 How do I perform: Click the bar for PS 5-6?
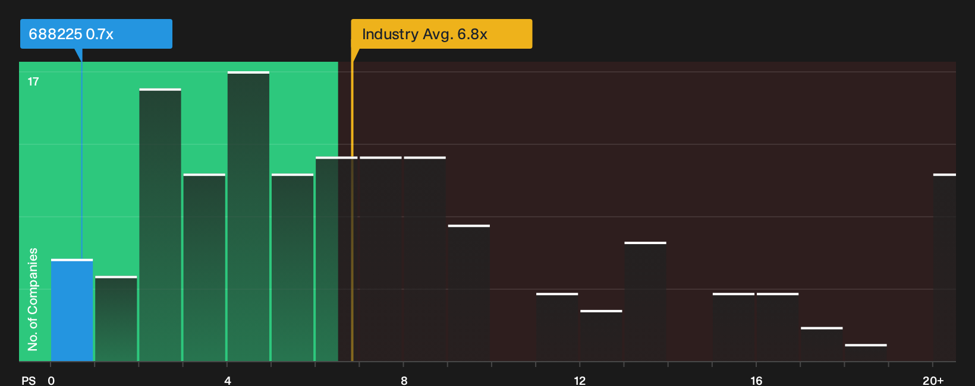tap(292, 267)
